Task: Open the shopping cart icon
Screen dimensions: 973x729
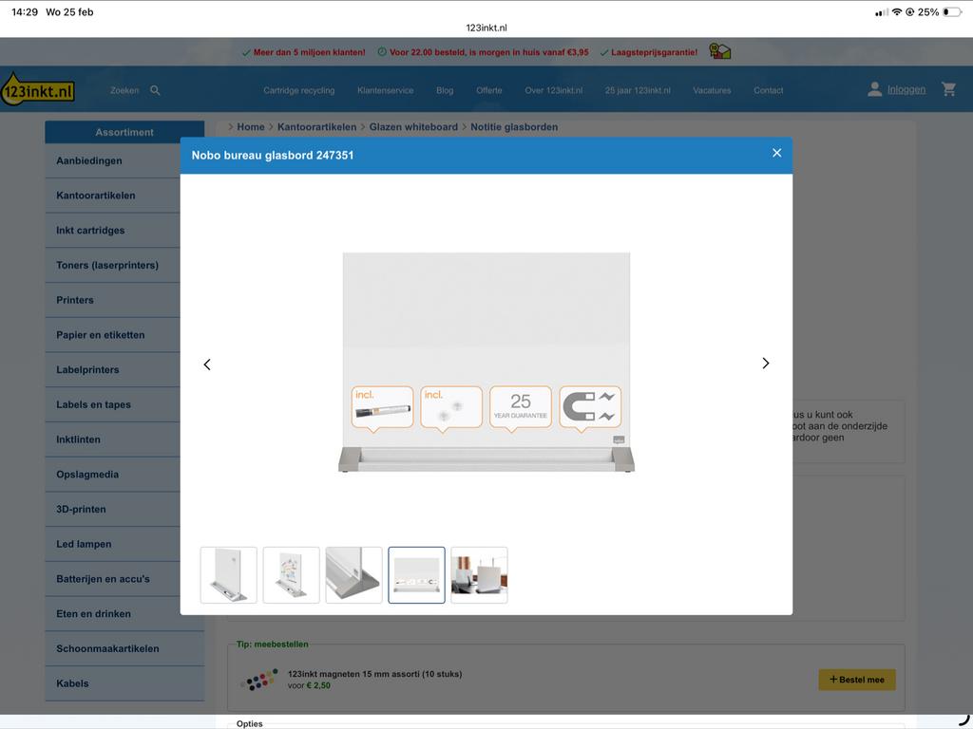Action: pos(948,89)
